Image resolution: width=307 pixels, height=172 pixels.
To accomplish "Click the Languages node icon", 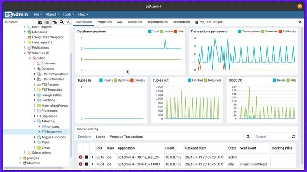I will pyautogui.click(x=29, y=43).
